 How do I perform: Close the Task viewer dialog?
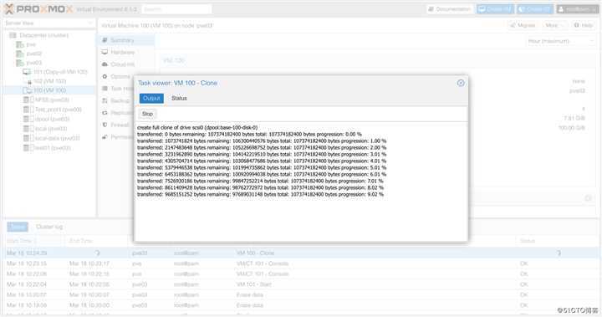tap(461, 83)
